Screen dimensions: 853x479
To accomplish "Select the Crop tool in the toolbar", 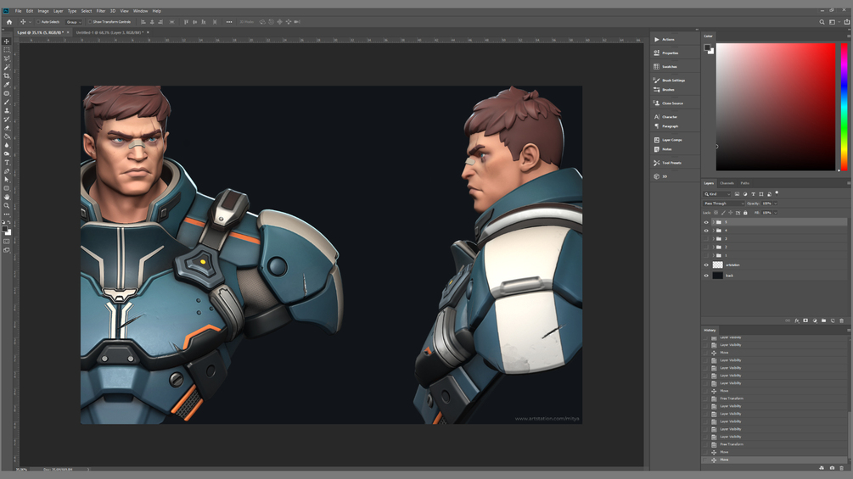I will [x=7, y=75].
